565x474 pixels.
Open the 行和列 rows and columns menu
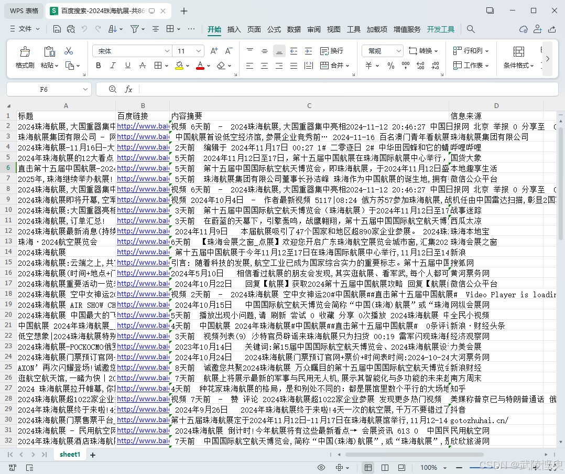point(471,51)
